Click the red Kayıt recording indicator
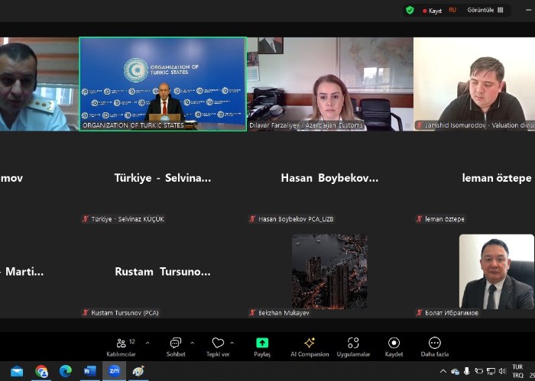This screenshot has width=535, height=381. pos(433,11)
